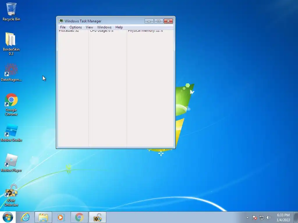298x223 pixels.
Task: Open the Action Center flag icon
Action: pos(254,217)
